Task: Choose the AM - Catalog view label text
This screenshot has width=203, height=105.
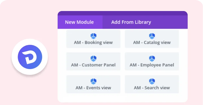Action: [152, 43]
